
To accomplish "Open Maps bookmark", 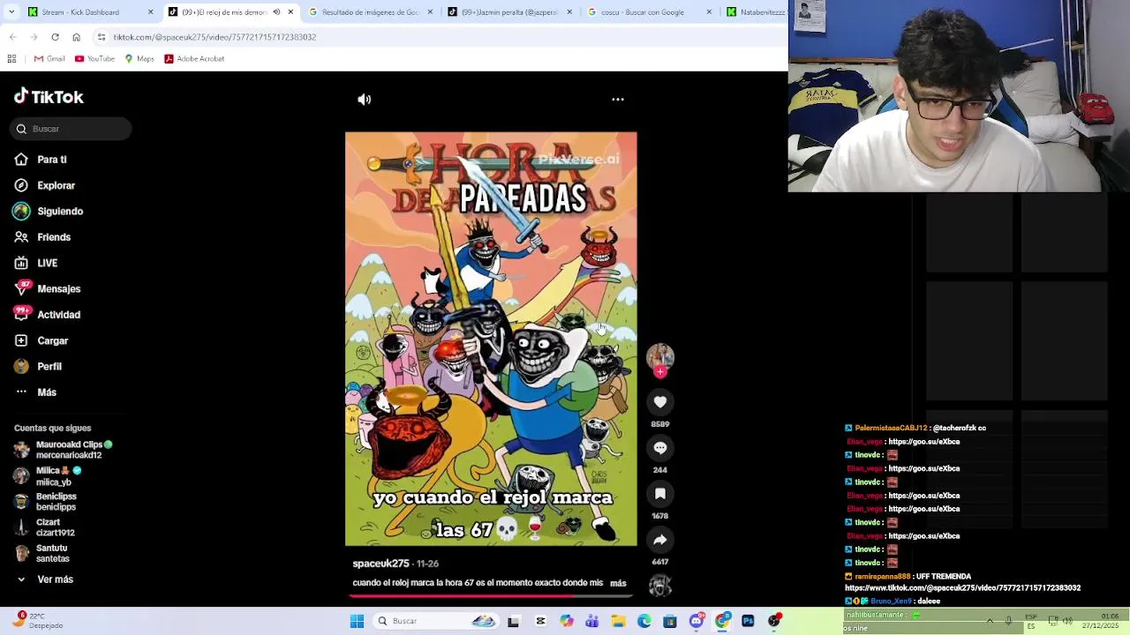I will coord(139,59).
